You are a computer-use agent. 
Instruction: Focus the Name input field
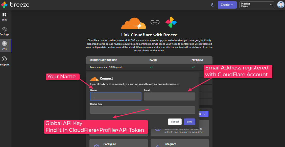click(116, 96)
